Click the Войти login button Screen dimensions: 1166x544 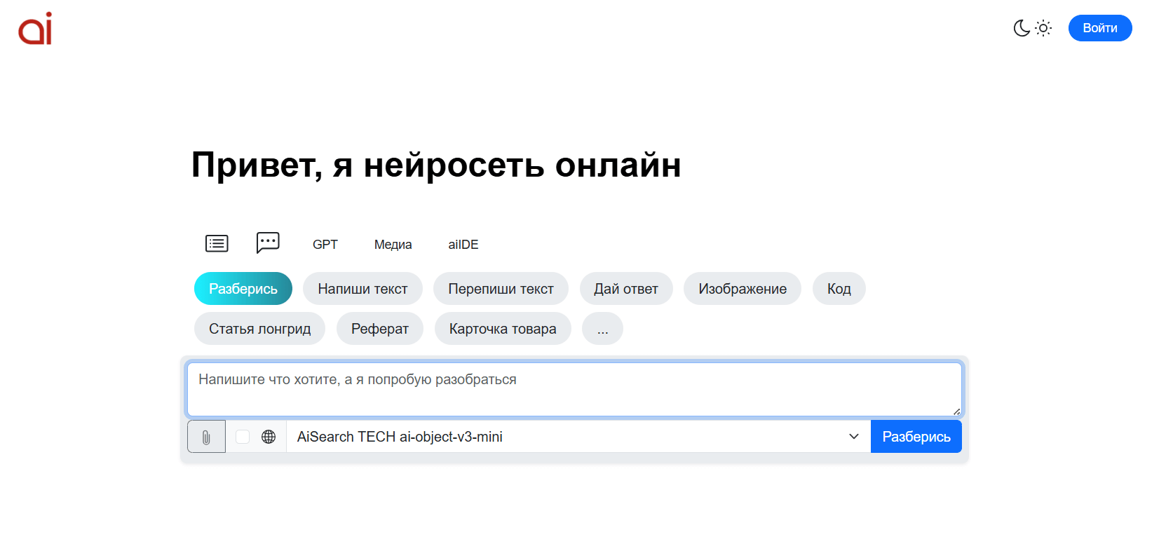pyautogui.click(x=1099, y=28)
